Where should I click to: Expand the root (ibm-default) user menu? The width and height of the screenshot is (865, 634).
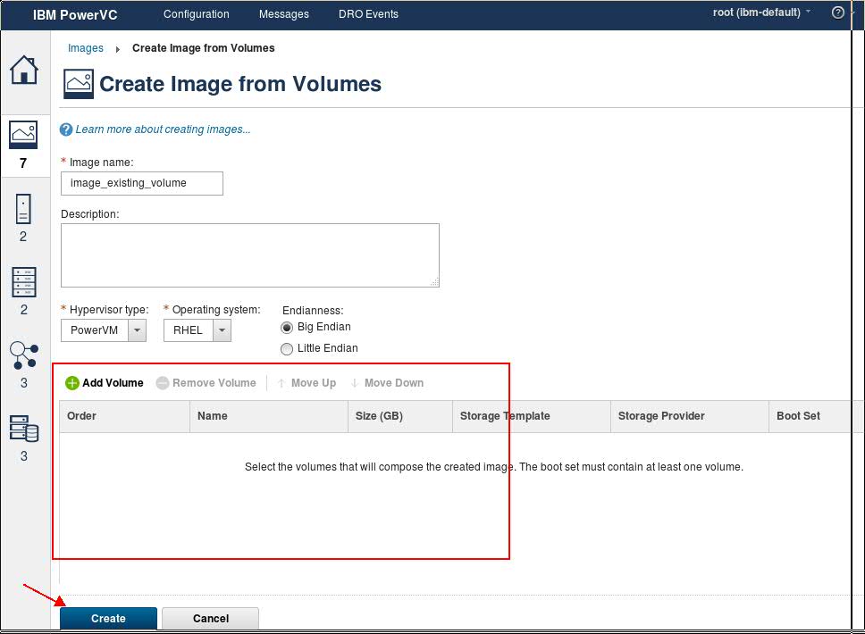pyautogui.click(x=761, y=13)
